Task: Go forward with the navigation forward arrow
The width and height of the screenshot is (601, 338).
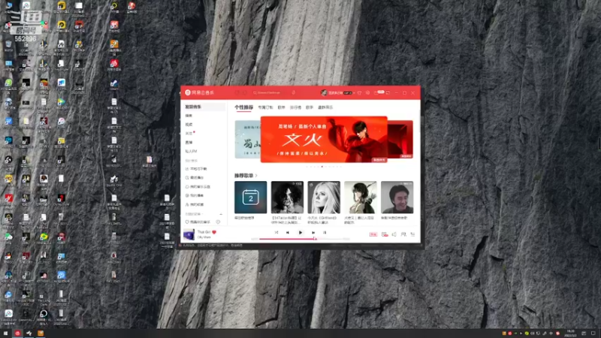Action: pos(245,92)
